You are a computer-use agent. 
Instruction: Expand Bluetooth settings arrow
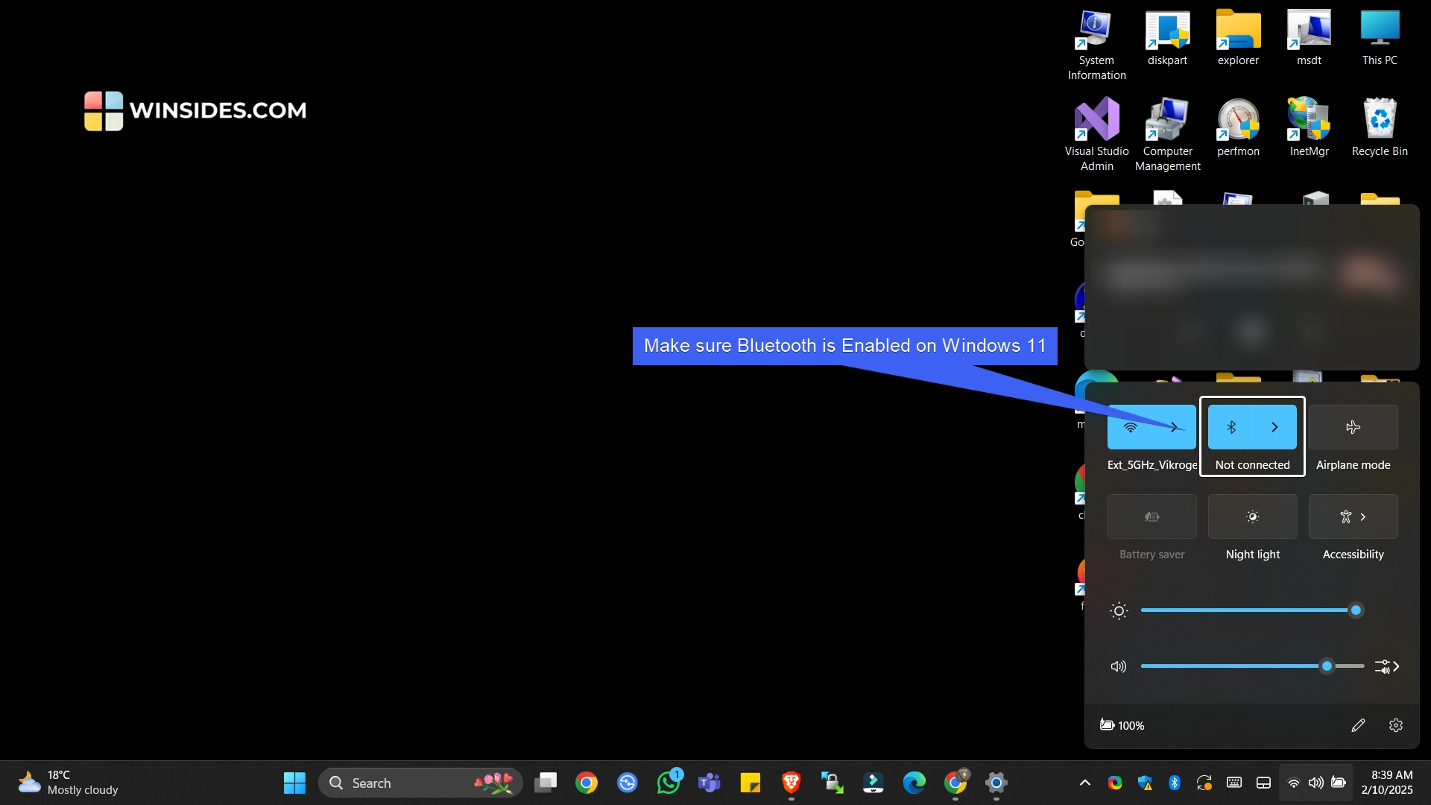tap(1274, 426)
